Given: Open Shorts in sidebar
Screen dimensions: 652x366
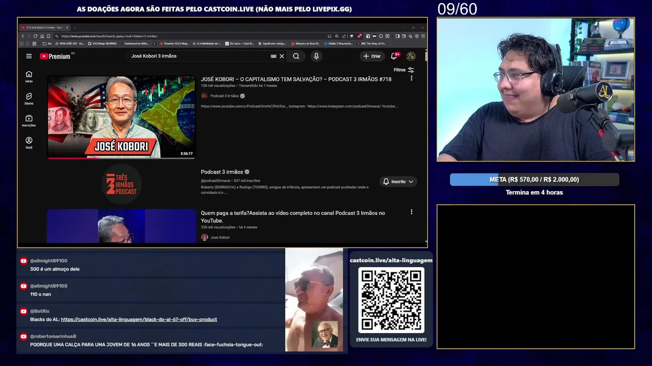Looking at the screenshot, I should (x=29, y=99).
